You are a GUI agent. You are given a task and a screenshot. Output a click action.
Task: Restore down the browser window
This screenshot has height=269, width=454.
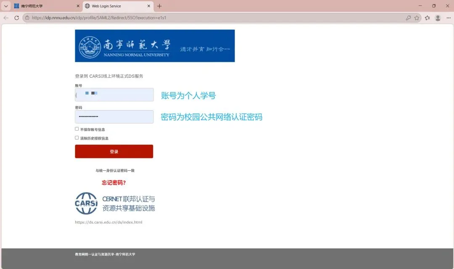point(434,6)
